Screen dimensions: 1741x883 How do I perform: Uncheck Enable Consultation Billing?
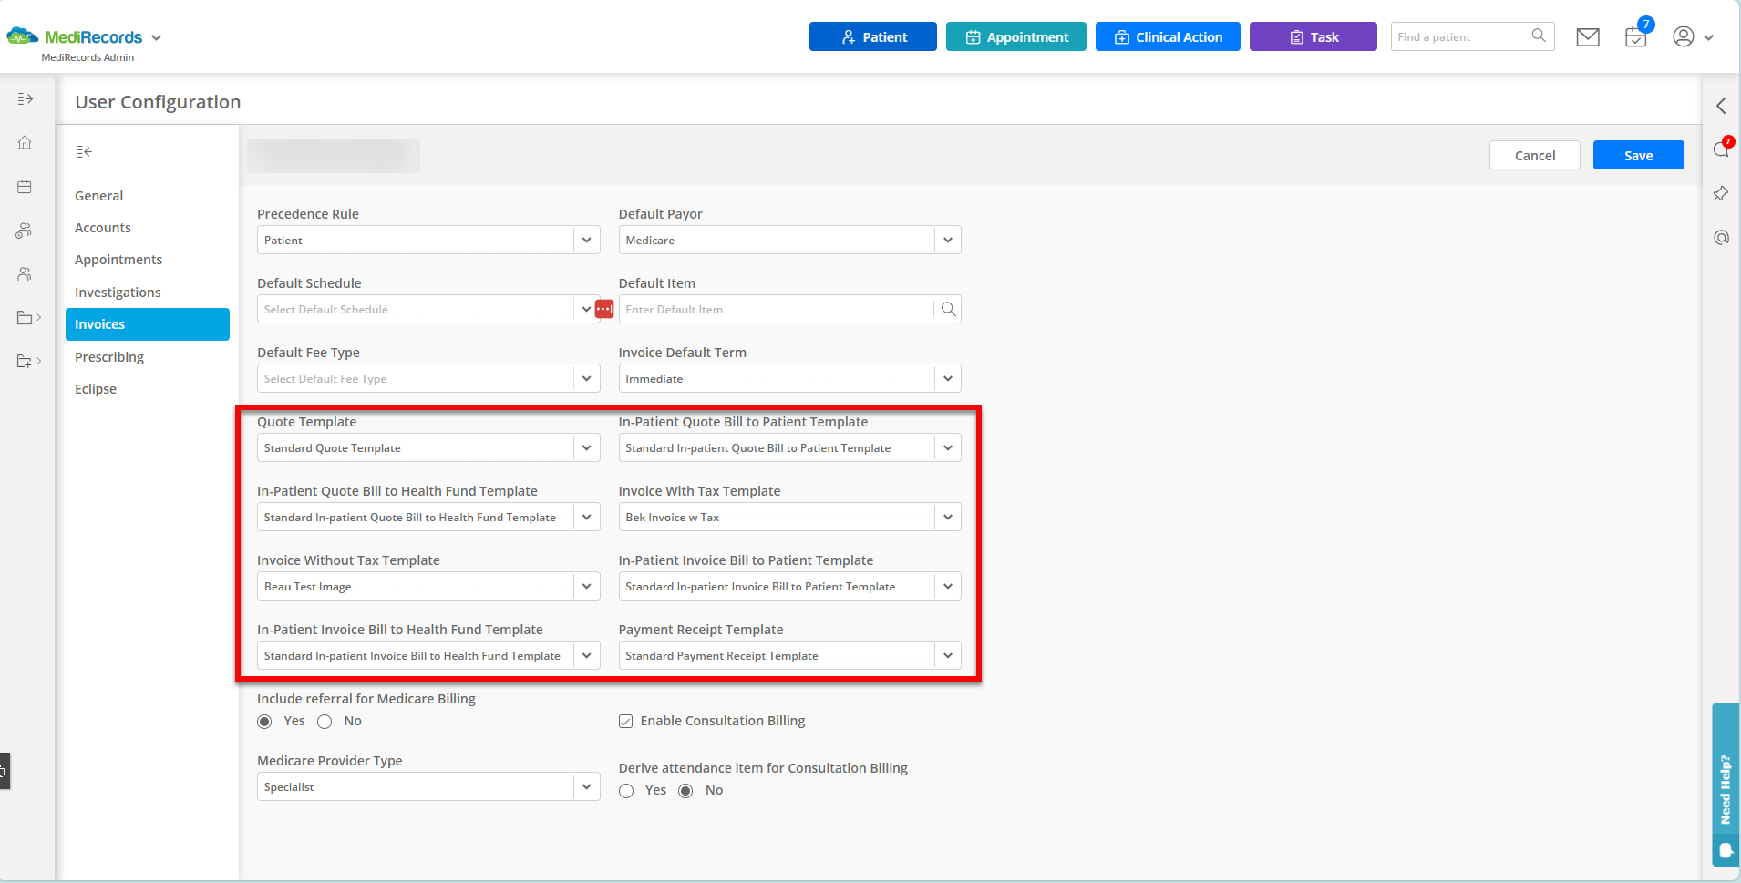pos(626,720)
